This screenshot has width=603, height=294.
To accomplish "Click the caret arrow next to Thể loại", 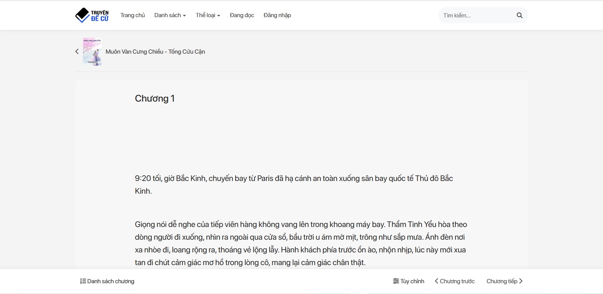I will tap(219, 16).
